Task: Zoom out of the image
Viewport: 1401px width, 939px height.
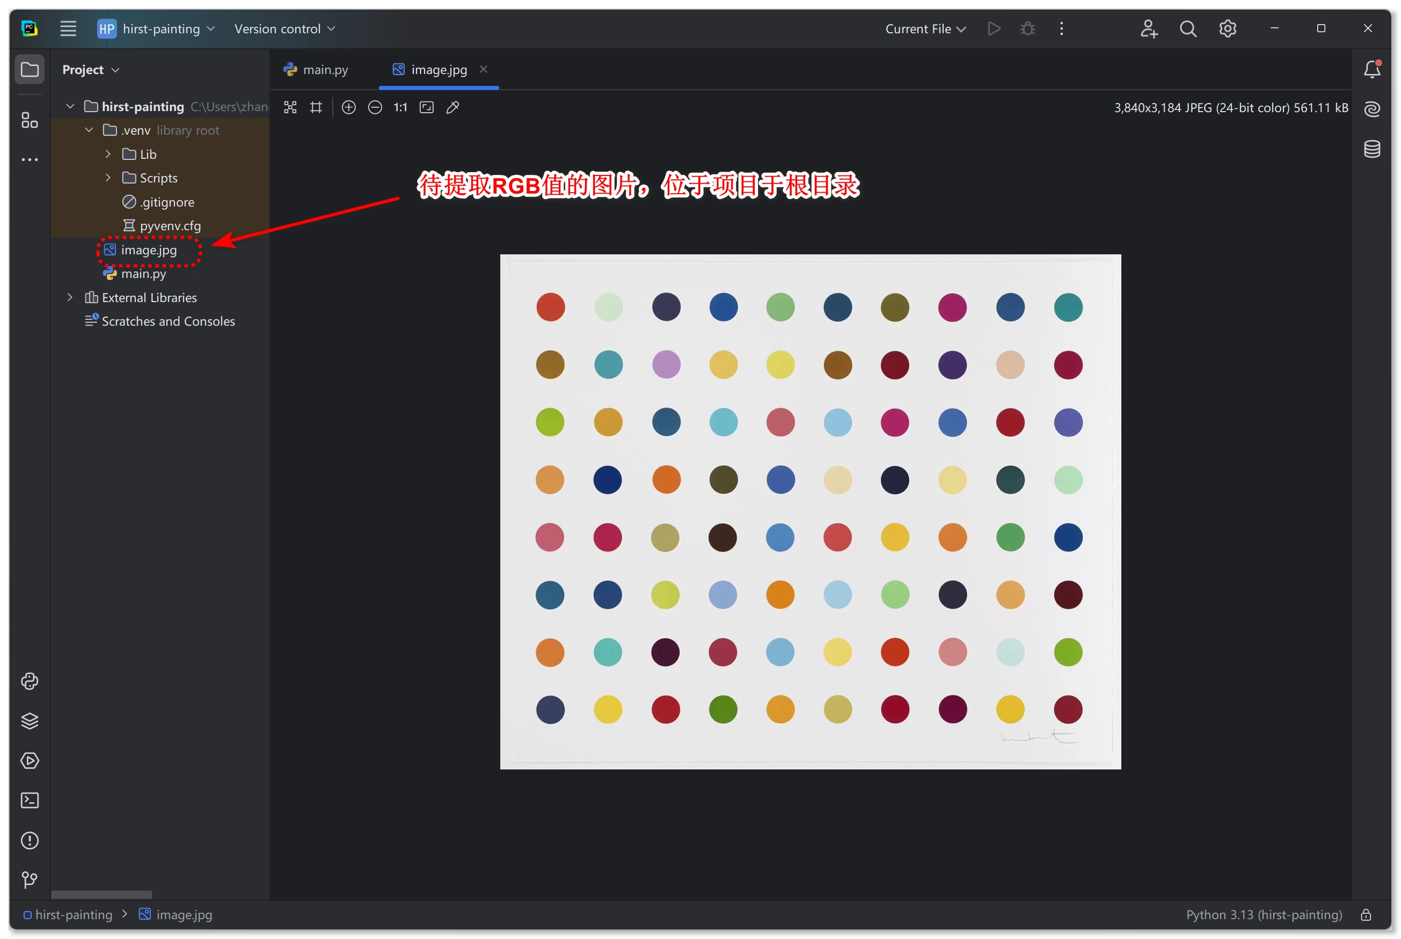Action: coord(375,107)
